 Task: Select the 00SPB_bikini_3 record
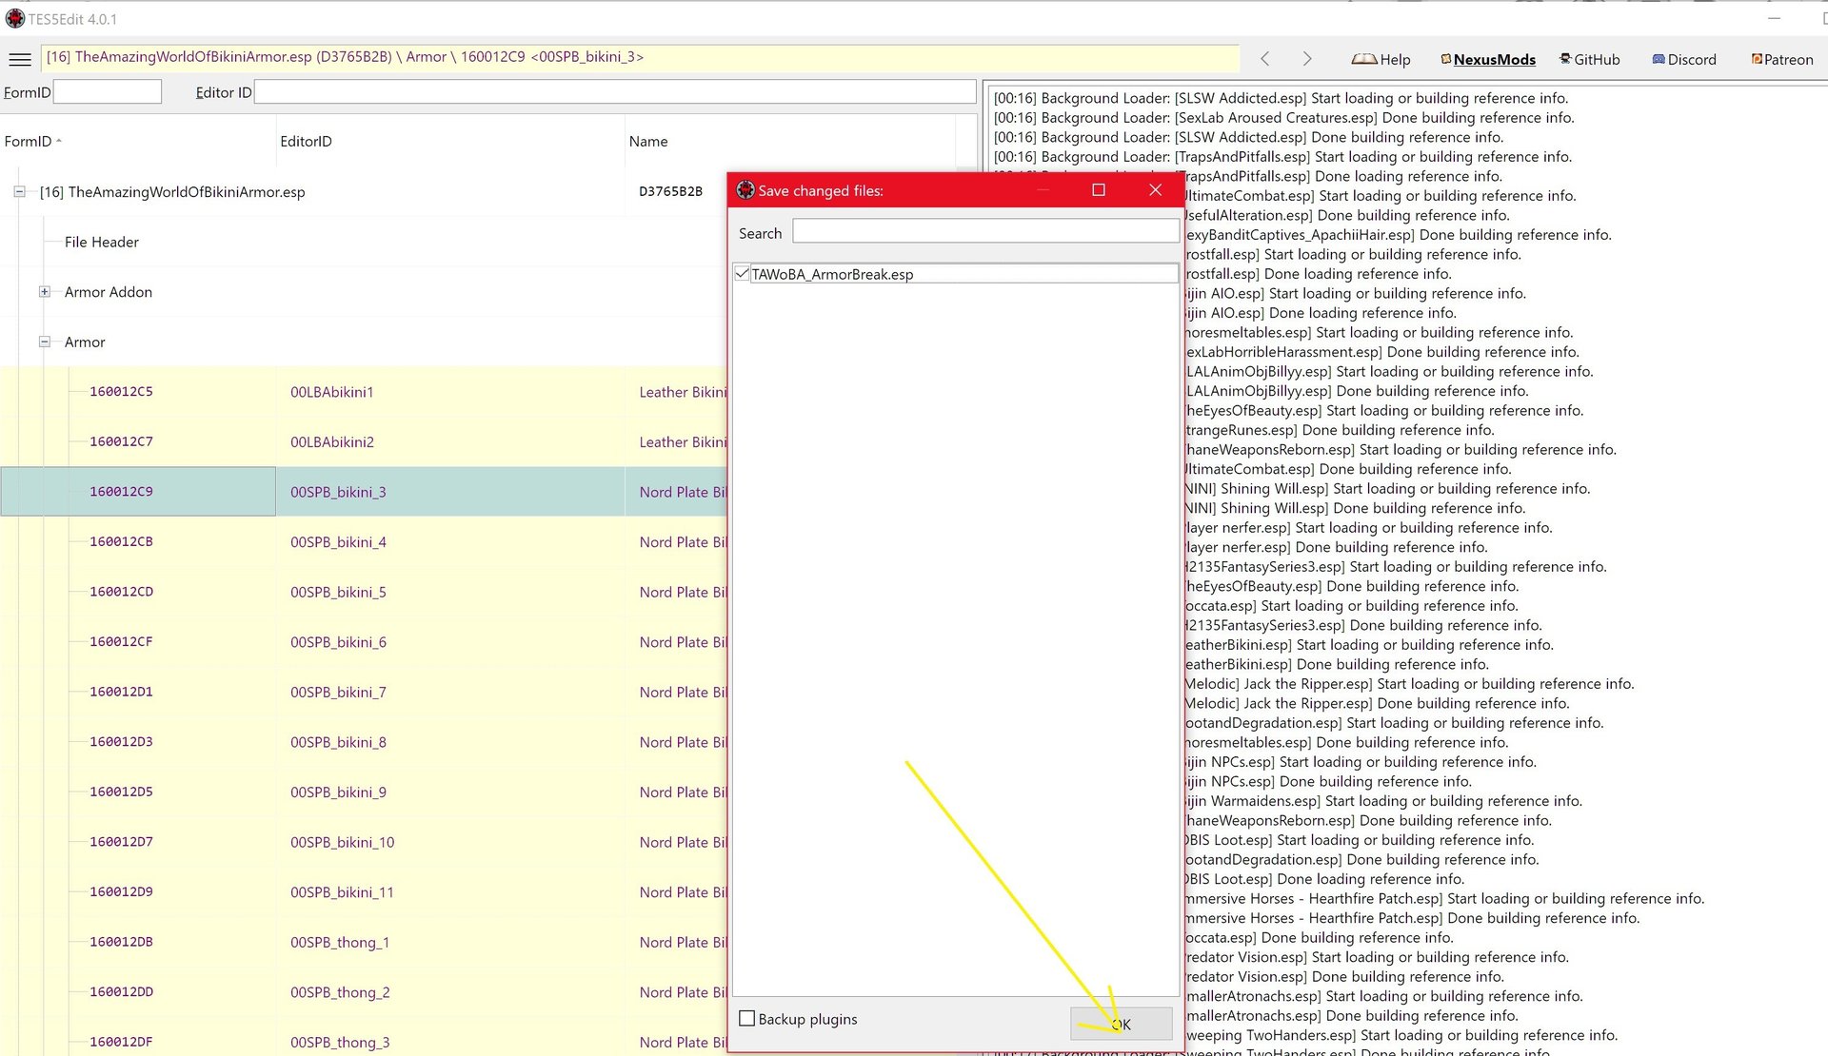pyautogui.click(x=338, y=492)
